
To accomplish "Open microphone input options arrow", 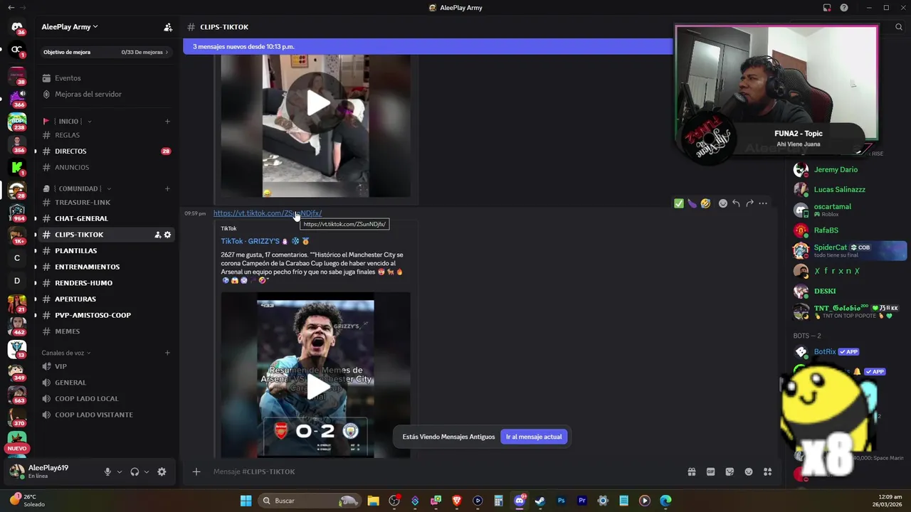I will click(x=120, y=471).
